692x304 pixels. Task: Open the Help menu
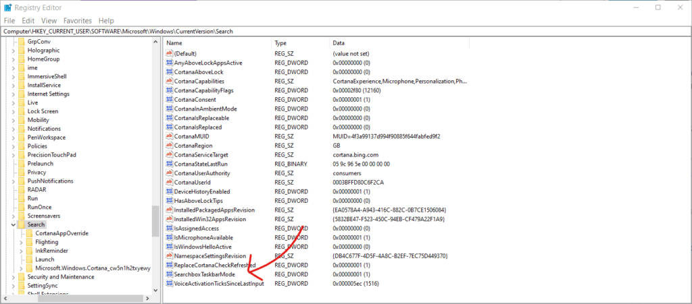(106, 21)
